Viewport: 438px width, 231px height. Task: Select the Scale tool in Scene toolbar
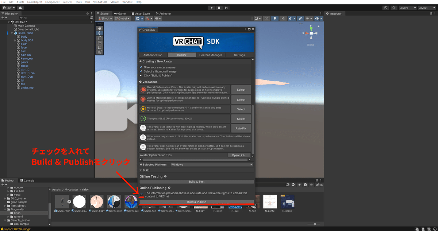100,43
